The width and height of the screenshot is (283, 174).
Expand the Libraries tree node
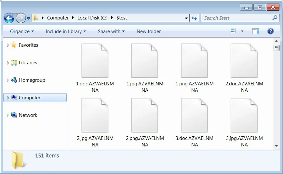pos(8,63)
